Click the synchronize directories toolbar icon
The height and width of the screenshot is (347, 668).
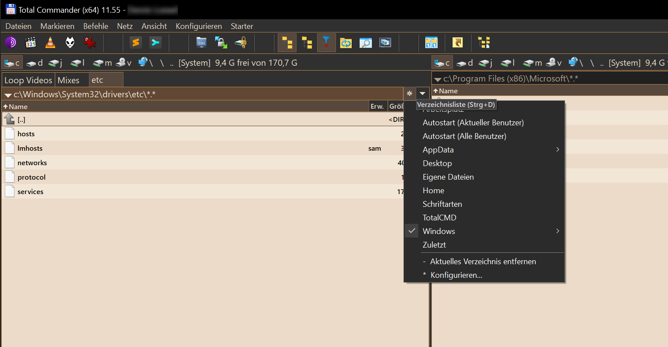(x=346, y=42)
